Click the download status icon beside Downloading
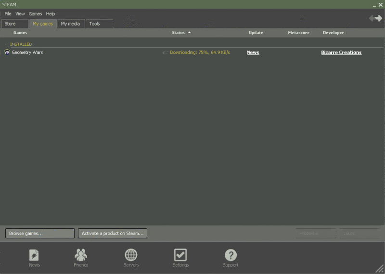This screenshot has height=274, width=385. pos(165,52)
